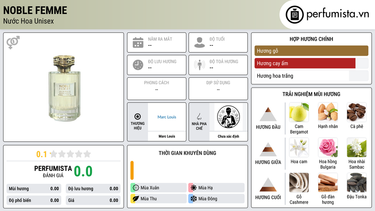Click the nose icon above Nhà pha chế
Screen dimensions: 375x211
coord(199,116)
